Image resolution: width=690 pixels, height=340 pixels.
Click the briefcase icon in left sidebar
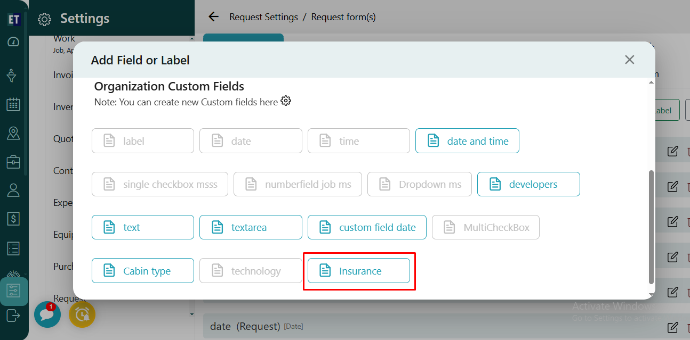tap(13, 161)
